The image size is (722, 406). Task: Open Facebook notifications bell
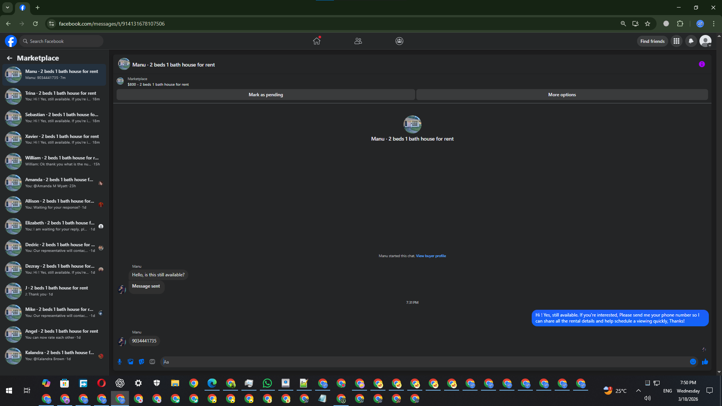(x=691, y=41)
